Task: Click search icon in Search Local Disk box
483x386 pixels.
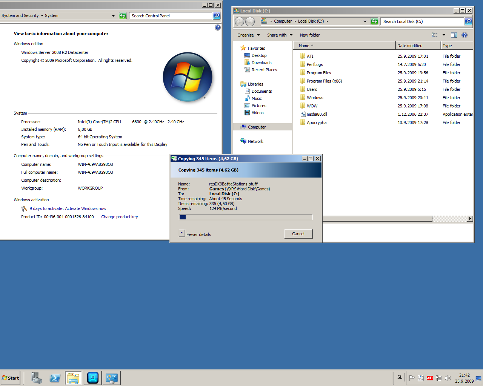Action: [x=468, y=21]
